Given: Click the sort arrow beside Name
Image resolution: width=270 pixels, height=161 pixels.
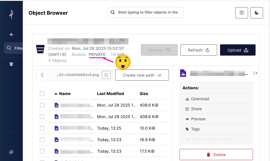Looking at the screenshot, I should 56,94.
